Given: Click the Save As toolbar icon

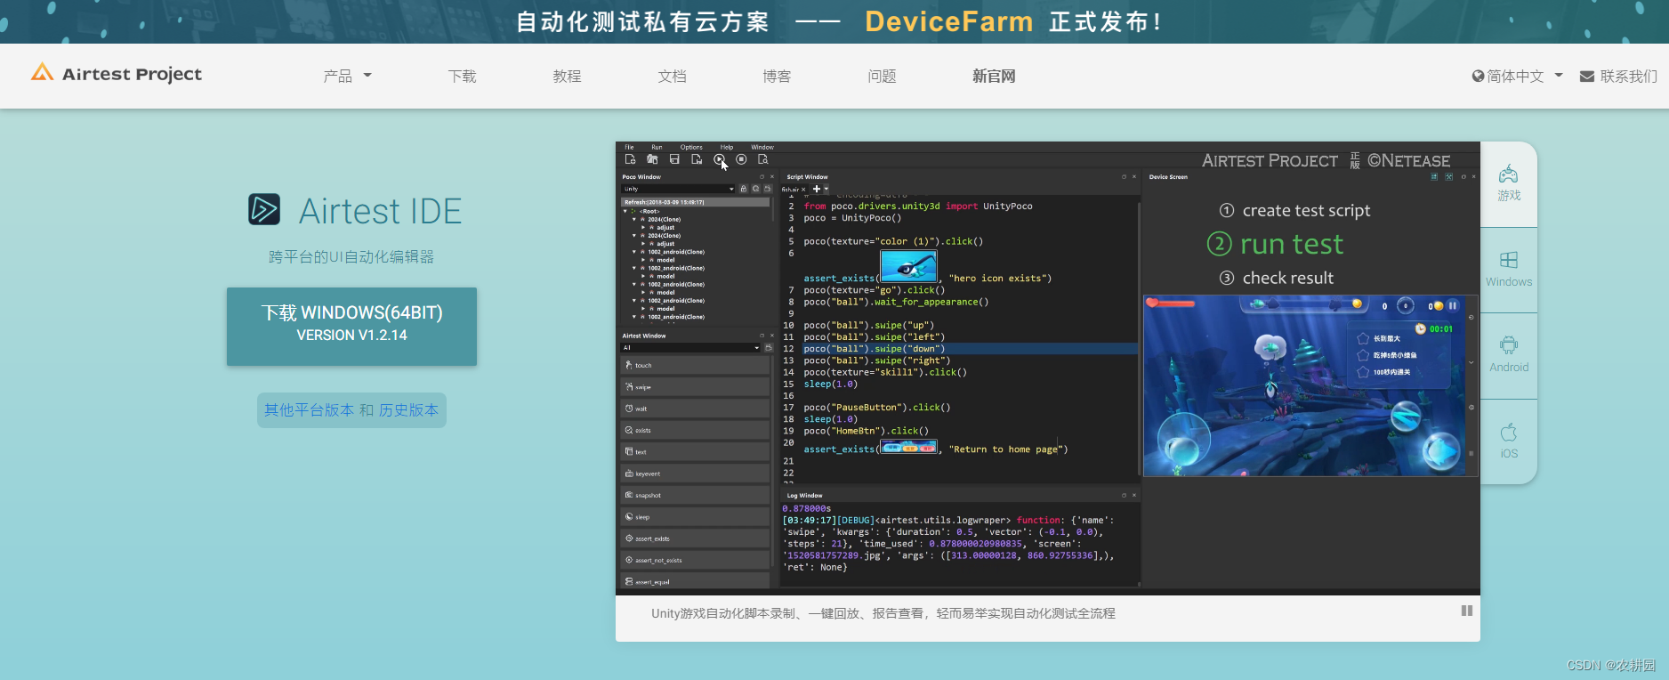Looking at the screenshot, I should [697, 159].
